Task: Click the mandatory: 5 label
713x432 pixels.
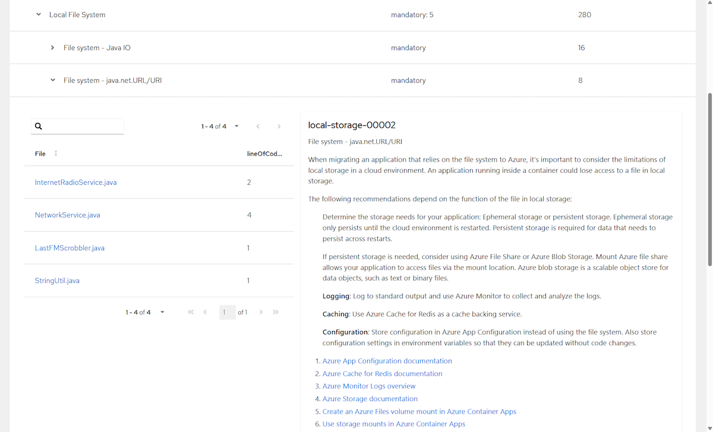Action: (x=412, y=15)
